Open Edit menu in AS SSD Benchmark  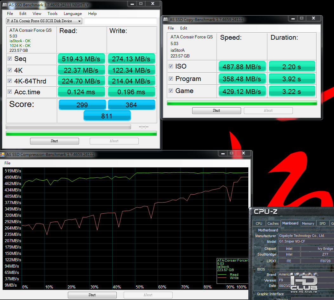pyautogui.click(x=23, y=13)
